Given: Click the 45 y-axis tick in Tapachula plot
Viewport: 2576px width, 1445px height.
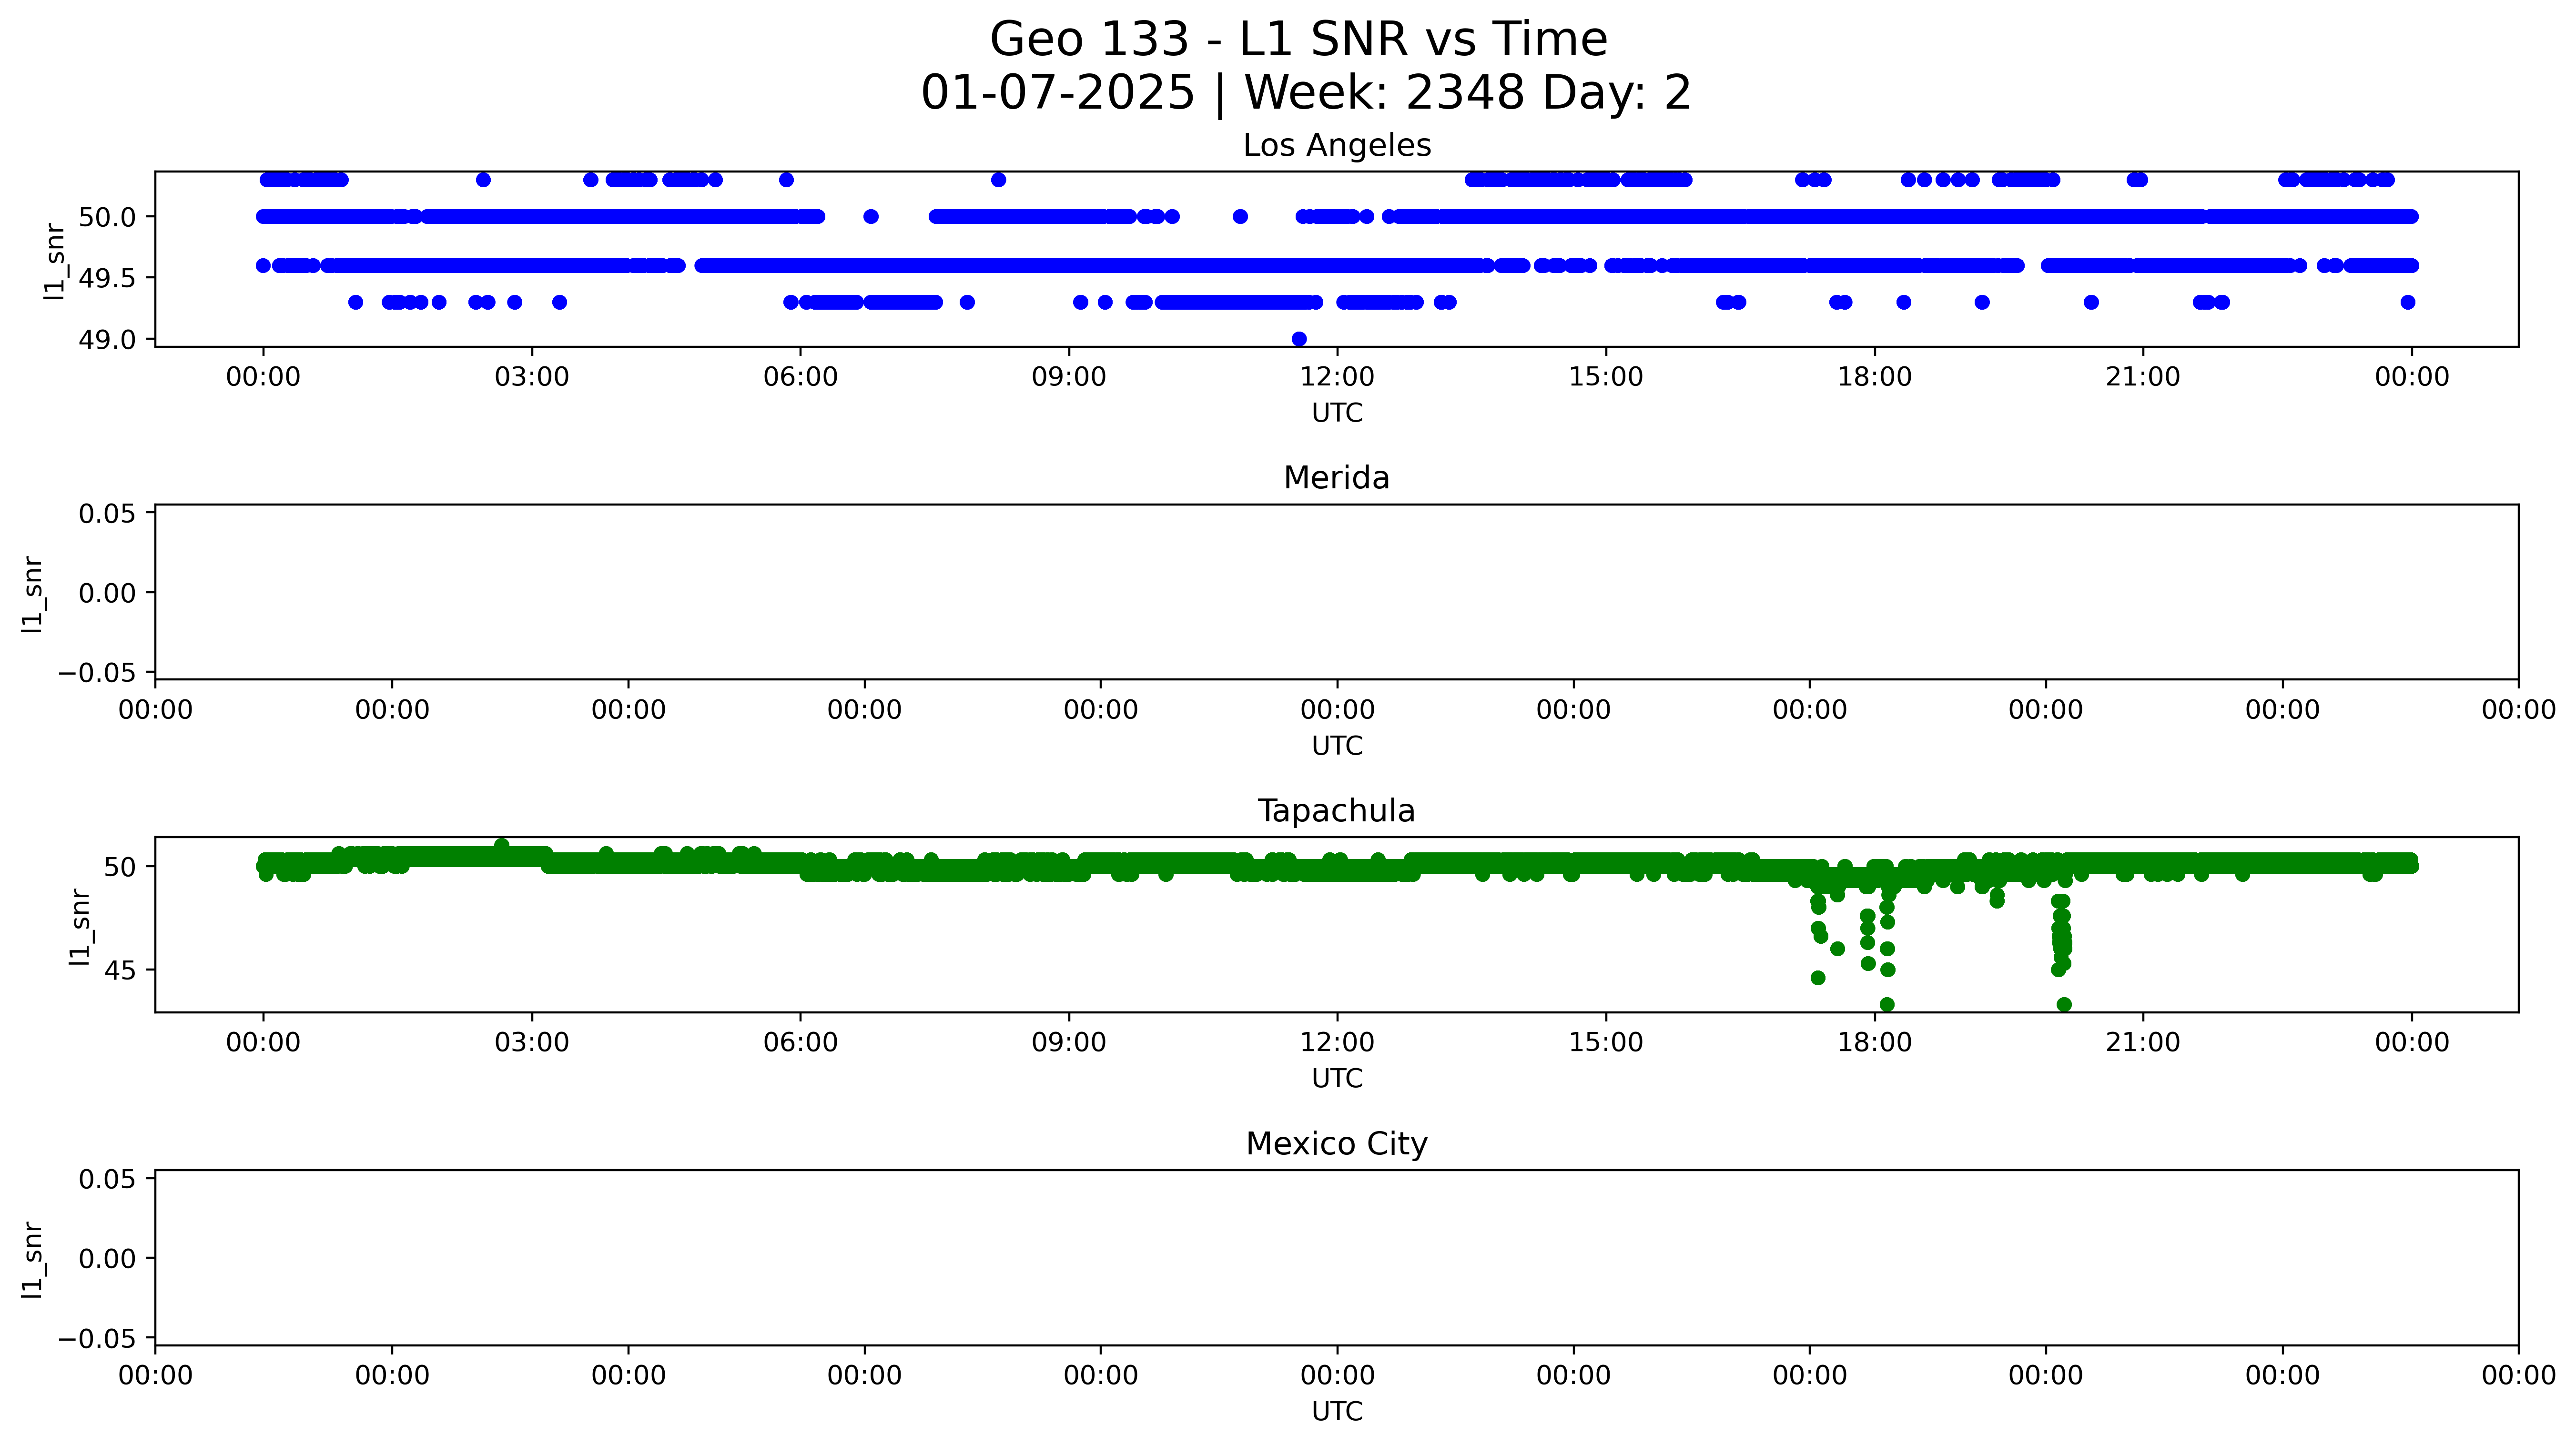Looking at the screenshot, I should pyautogui.click(x=120, y=970).
